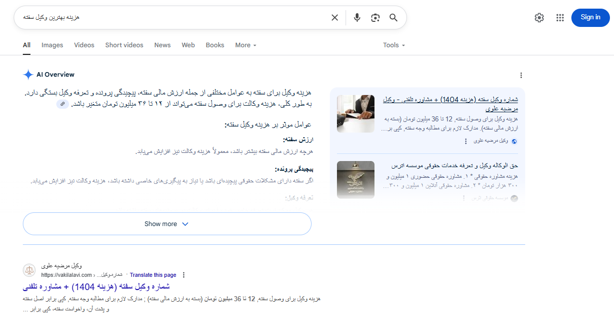Sign in to Google account
Viewport: 614px width, 318px height.
coord(590,17)
